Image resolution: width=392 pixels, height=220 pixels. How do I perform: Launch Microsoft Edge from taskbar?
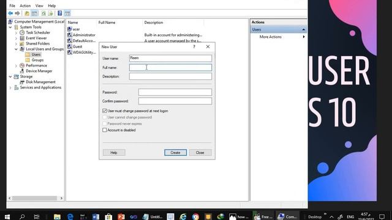tap(70, 216)
